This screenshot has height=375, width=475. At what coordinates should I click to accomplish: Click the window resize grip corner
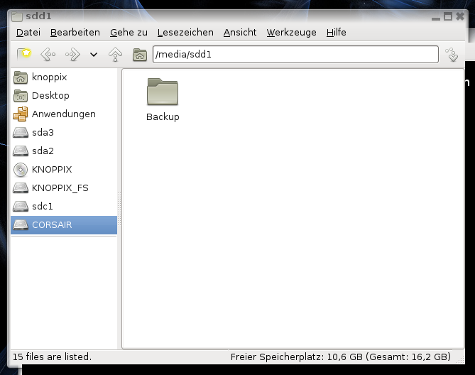click(x=461, y=359)
